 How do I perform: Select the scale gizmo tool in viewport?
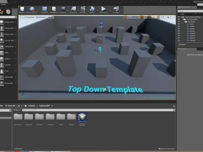pyautogui.click(x=131, y=17)
